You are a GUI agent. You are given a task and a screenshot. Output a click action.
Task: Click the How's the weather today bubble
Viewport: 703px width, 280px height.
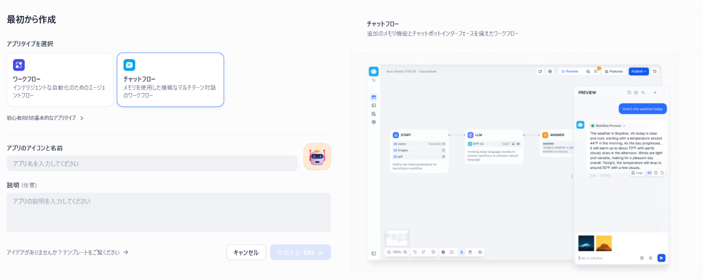coord(642,109)
